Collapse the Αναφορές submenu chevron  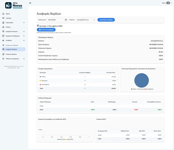click(x=24, y=40)
